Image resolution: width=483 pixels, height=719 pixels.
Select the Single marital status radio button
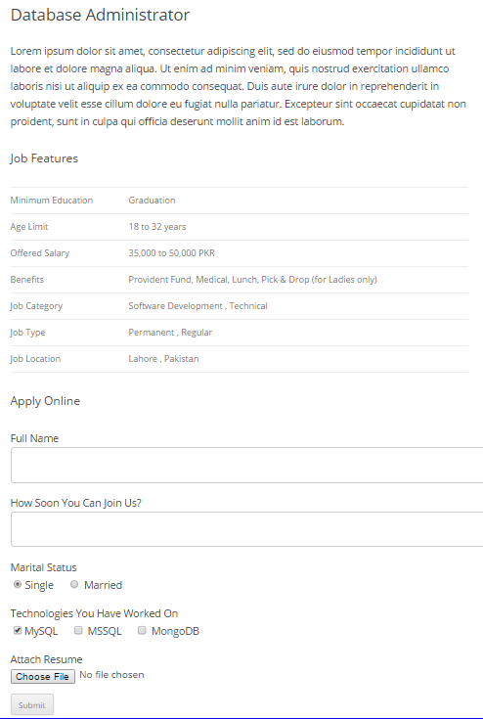[x=18, y=584]
